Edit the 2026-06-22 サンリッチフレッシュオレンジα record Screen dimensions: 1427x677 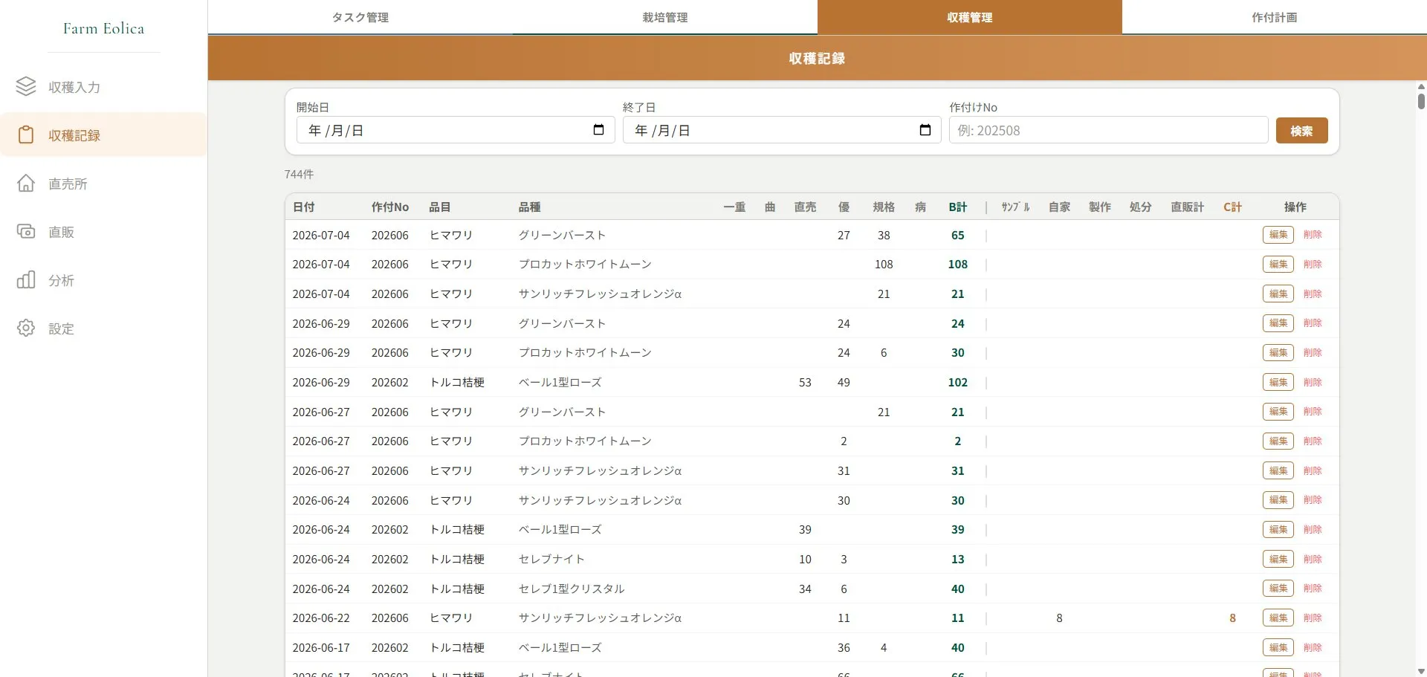tap(1278, 618)
